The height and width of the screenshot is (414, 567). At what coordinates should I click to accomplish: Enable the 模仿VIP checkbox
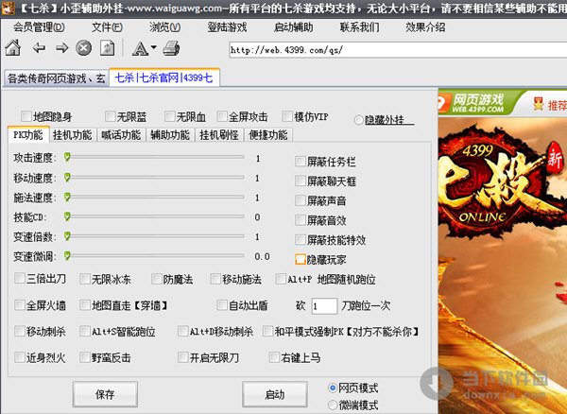point(287,116)
